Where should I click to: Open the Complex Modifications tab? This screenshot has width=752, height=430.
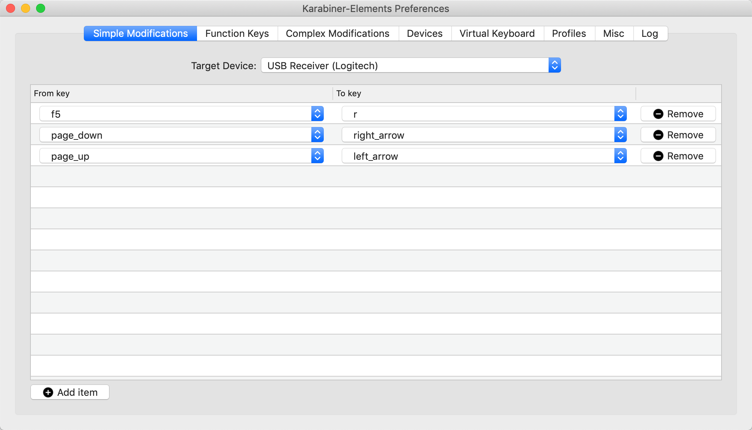point(337,33)
